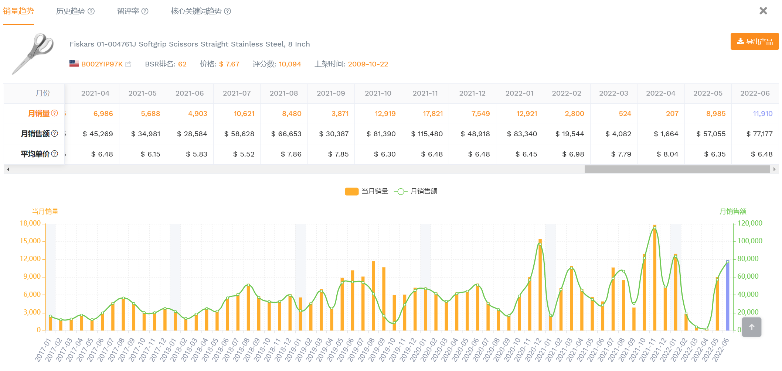
Task: Click the 平均单价 row help icon
Action: click(x=54, y=154)
